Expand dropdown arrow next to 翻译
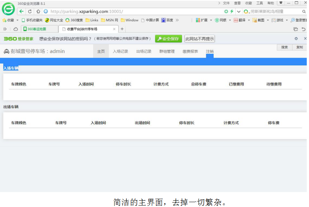 [249, 20]
